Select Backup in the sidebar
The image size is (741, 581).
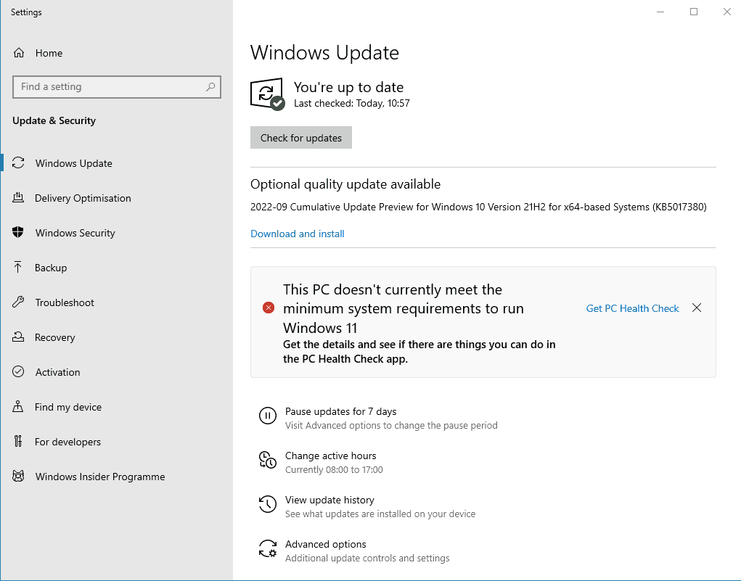tap(117, 268)
